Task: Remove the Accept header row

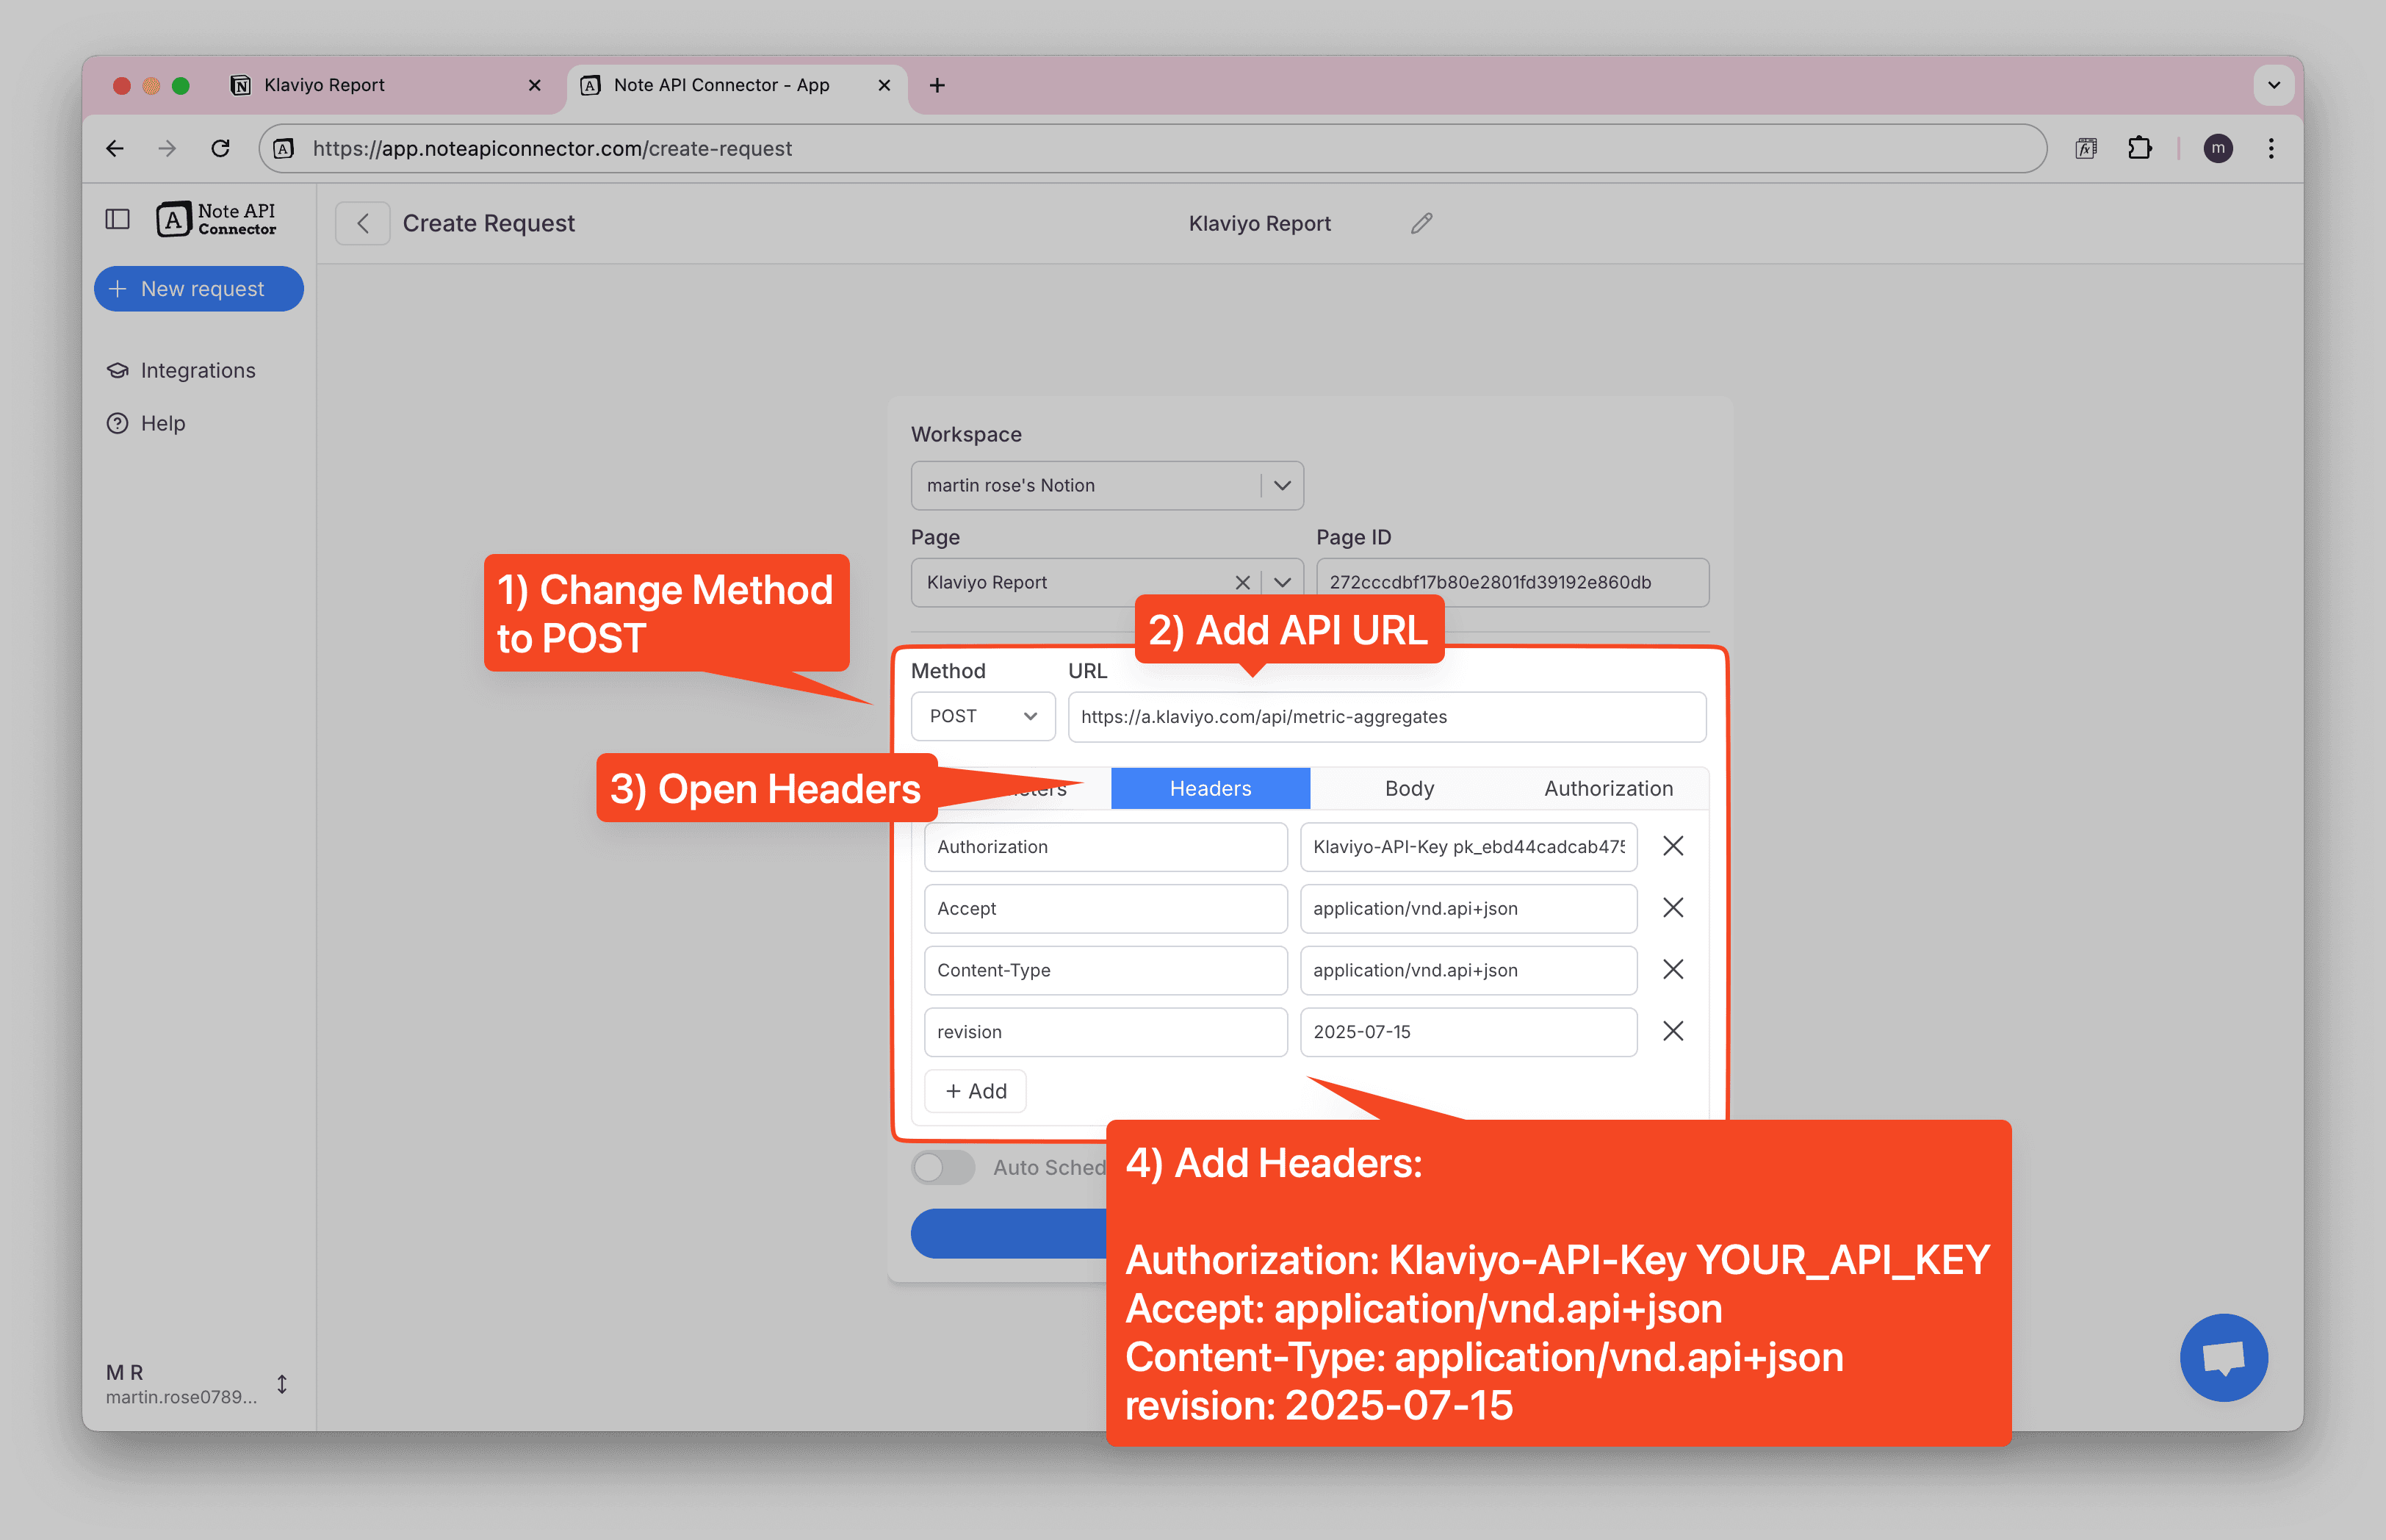Action: [1672, 907]
